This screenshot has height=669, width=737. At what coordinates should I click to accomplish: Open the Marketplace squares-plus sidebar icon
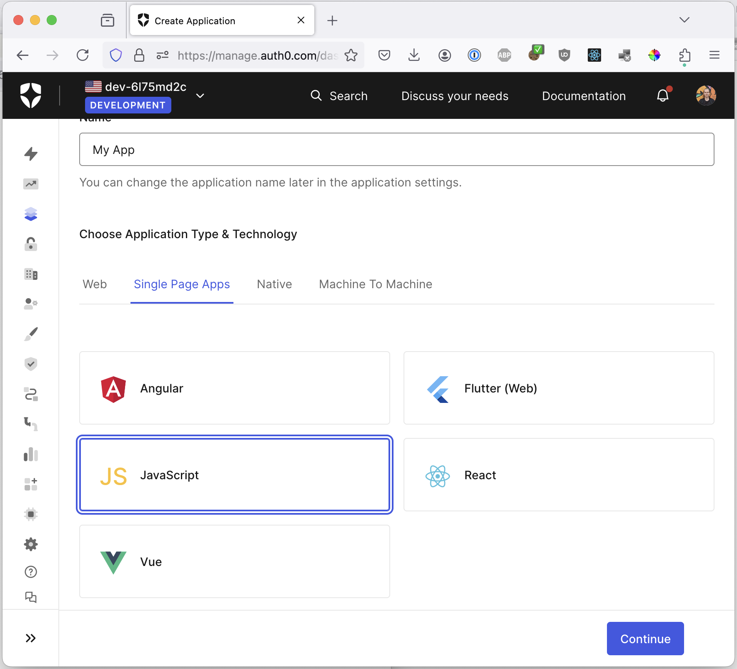click(31, 484)
